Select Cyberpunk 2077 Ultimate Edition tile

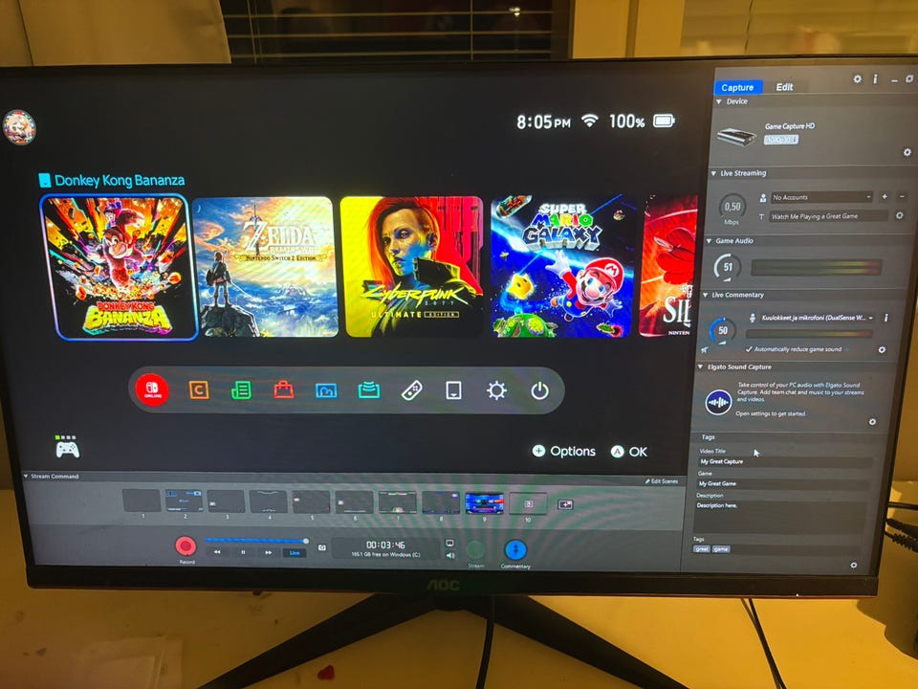[414, 267]
